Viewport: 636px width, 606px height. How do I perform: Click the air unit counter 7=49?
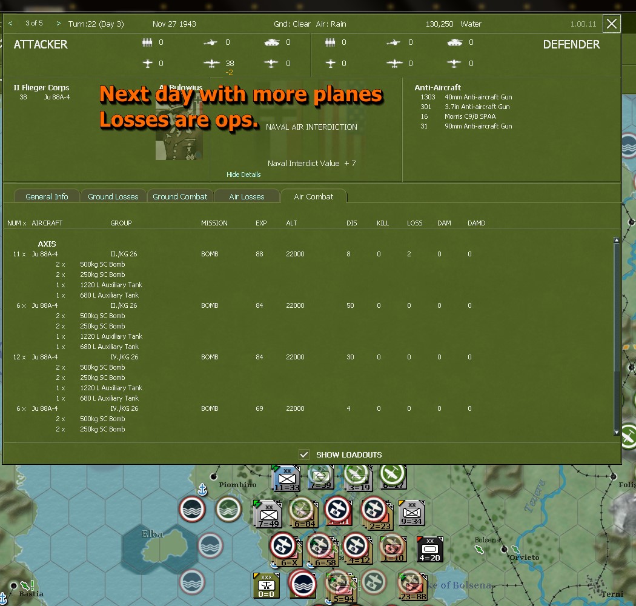click(x=267, y=513)
